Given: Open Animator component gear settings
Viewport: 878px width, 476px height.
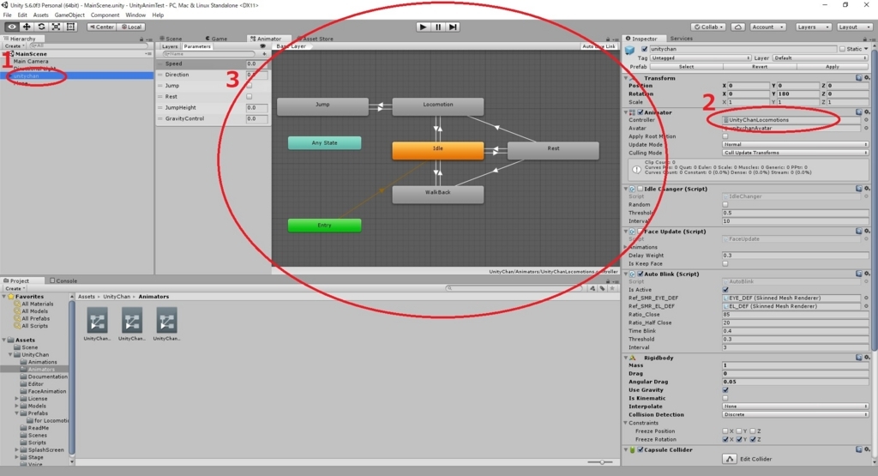Looking at the screenshot, I should [x=867, y=112].
